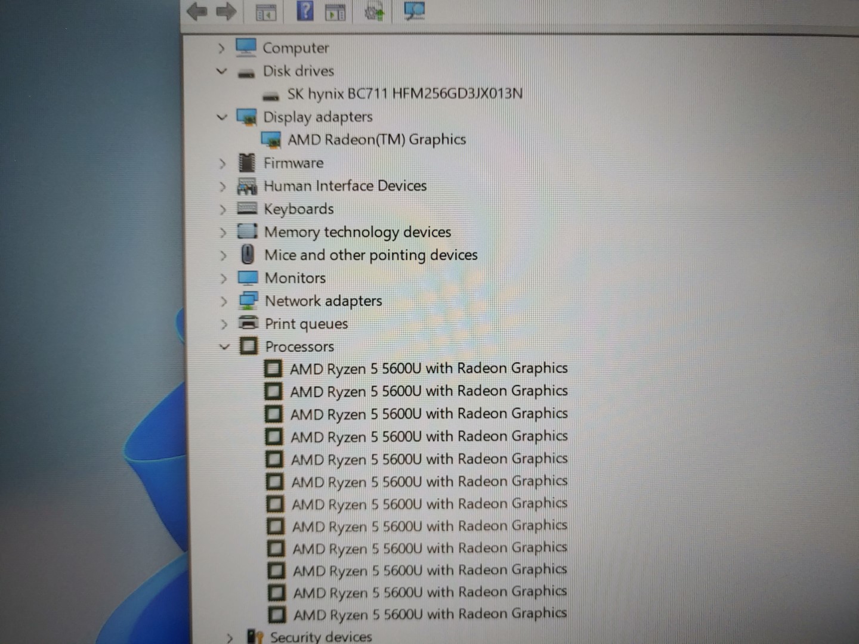The height and width of the screenshot is (644, 859).
Task: Collapse the Display adapters node
Action: point(222,117)
